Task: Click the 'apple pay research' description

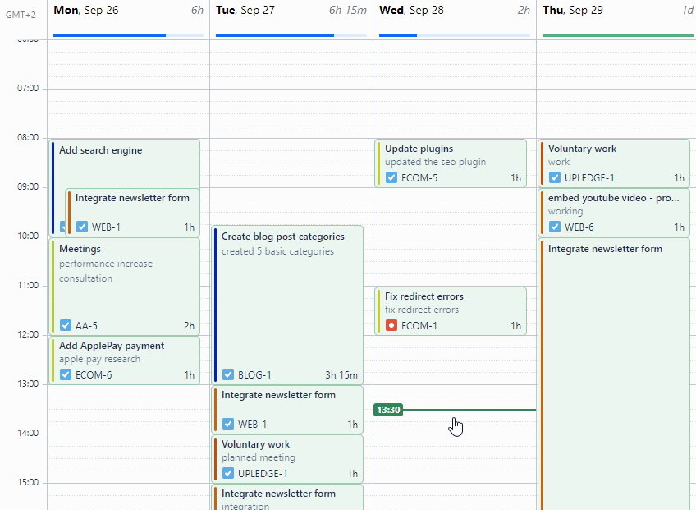Action: click(100, 359)
